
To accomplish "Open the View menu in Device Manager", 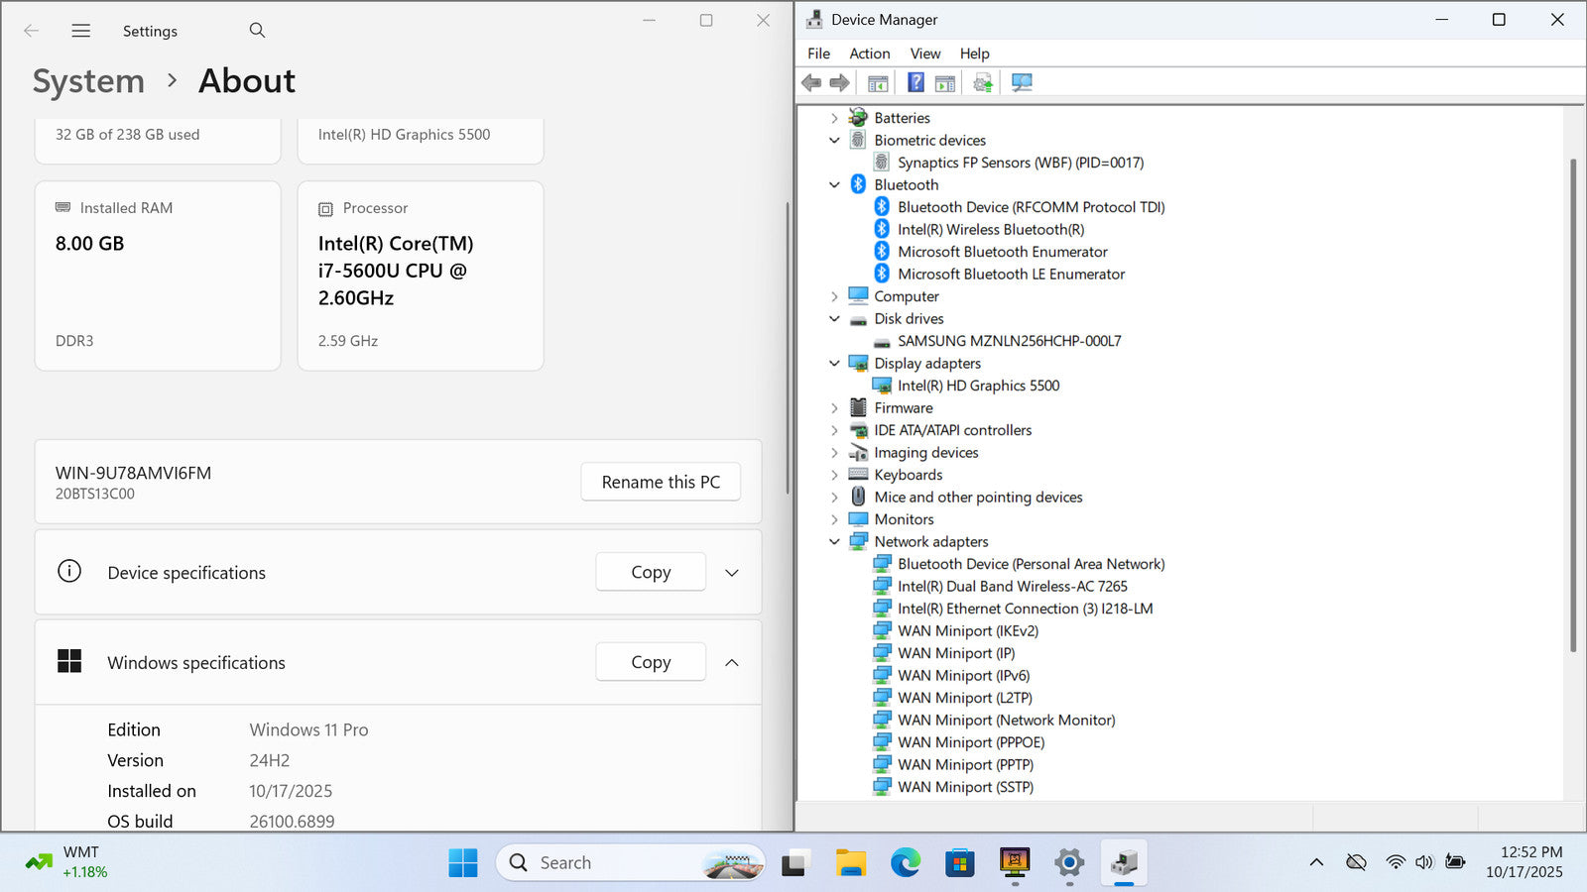I will [925, 54].
